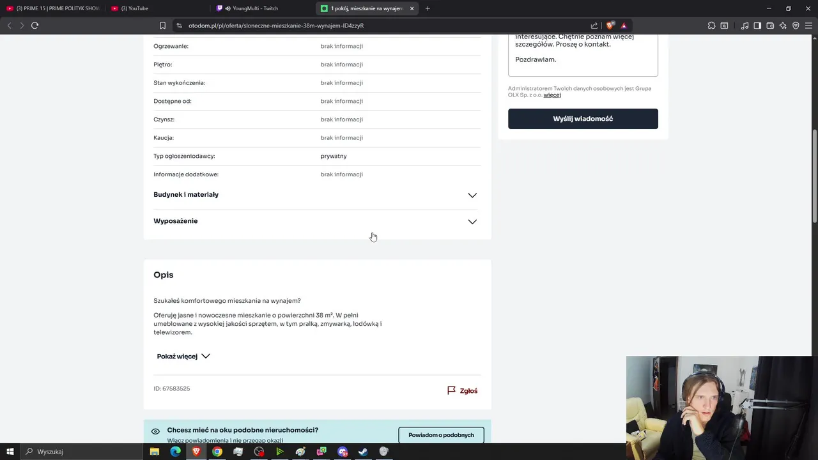Click the share page icon
Screen dimensions: 818x460
click(x=594, y=26)
